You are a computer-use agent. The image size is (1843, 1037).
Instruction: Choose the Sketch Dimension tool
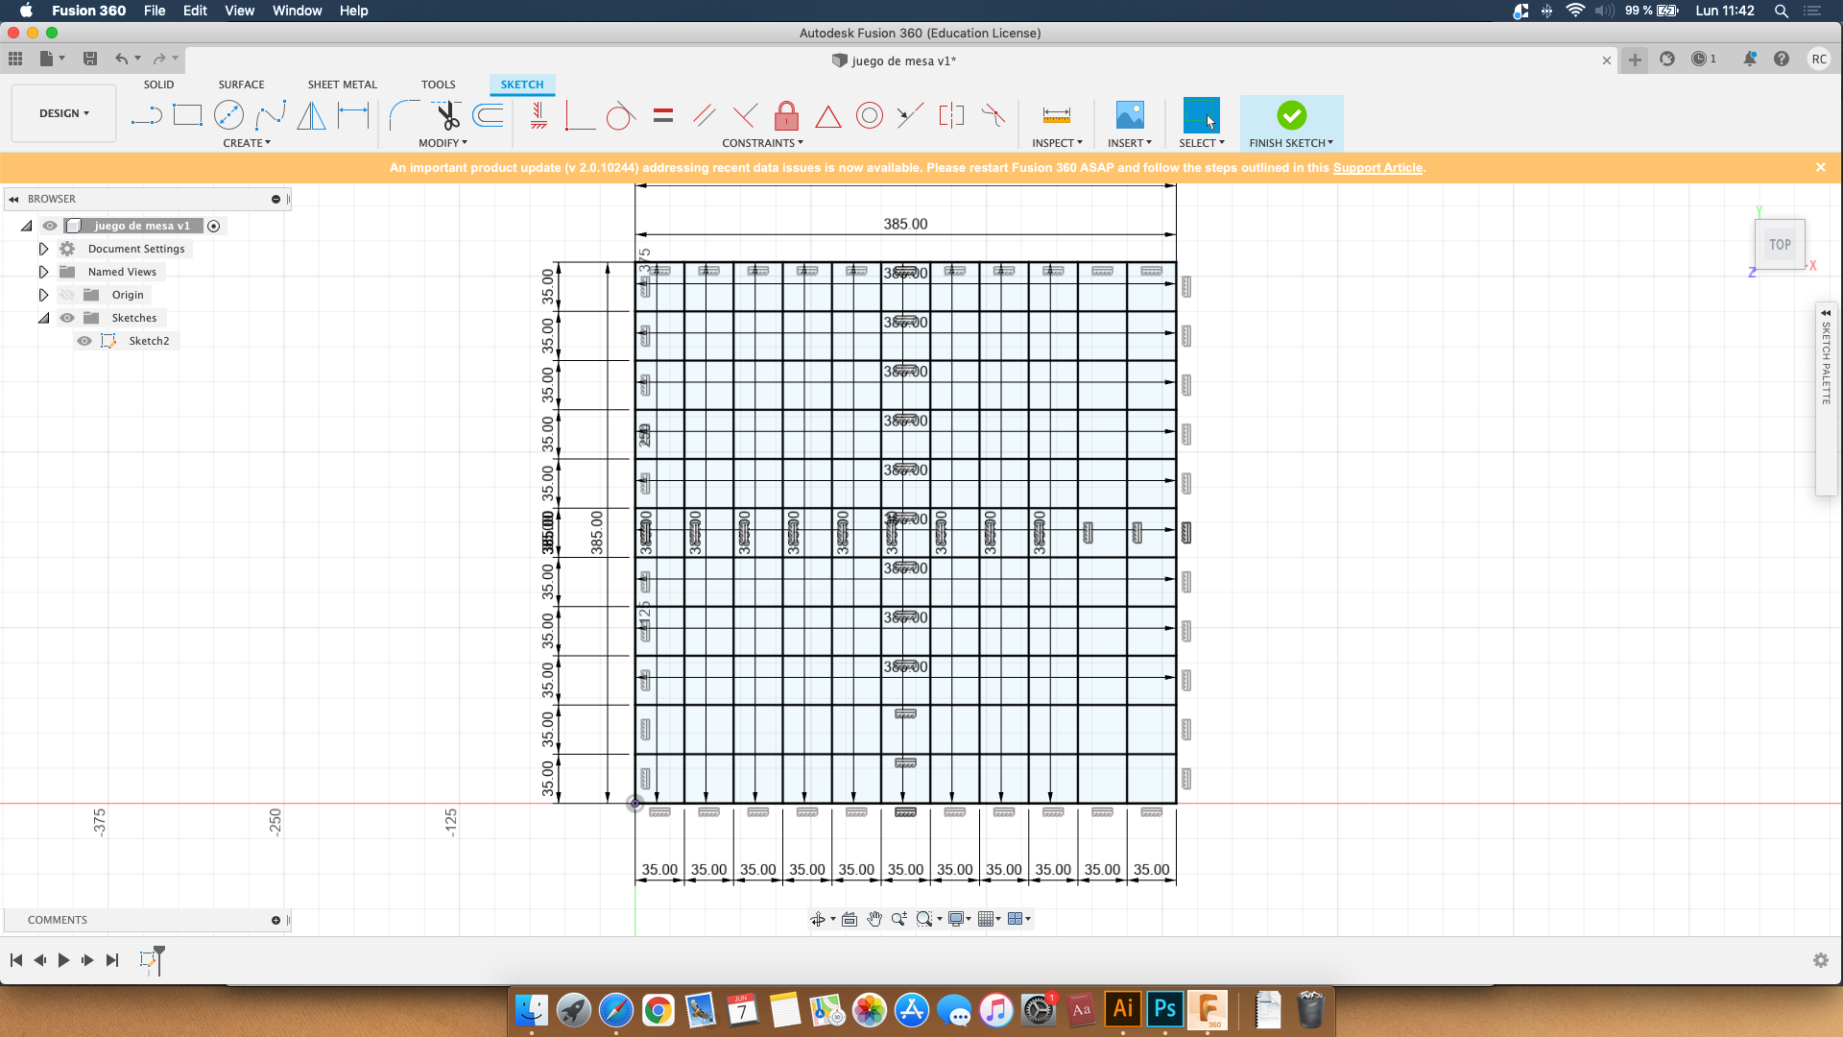[x=353, y=116]
